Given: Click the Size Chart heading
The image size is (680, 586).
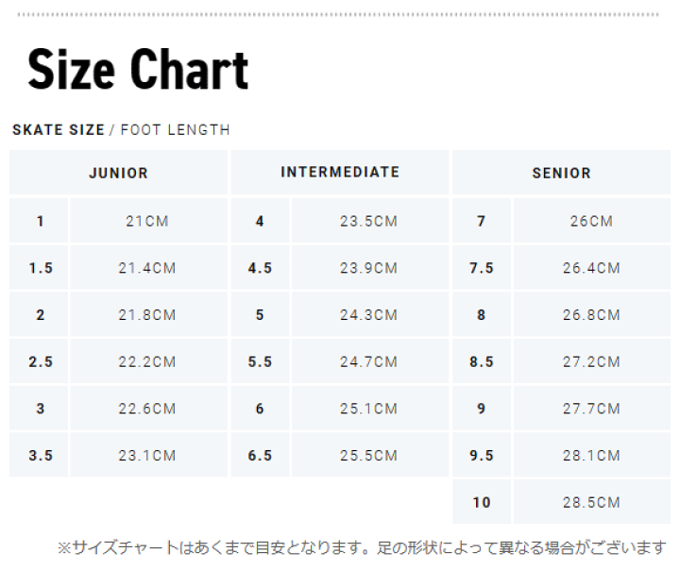Looking at the screenshot, I should click(x=138, y=69).
